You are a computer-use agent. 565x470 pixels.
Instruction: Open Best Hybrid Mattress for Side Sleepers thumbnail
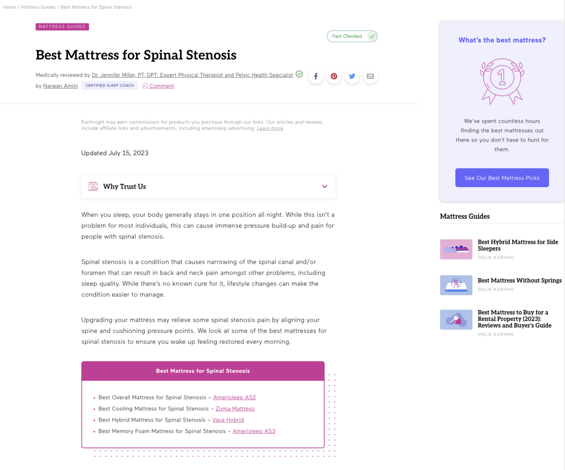456,249
